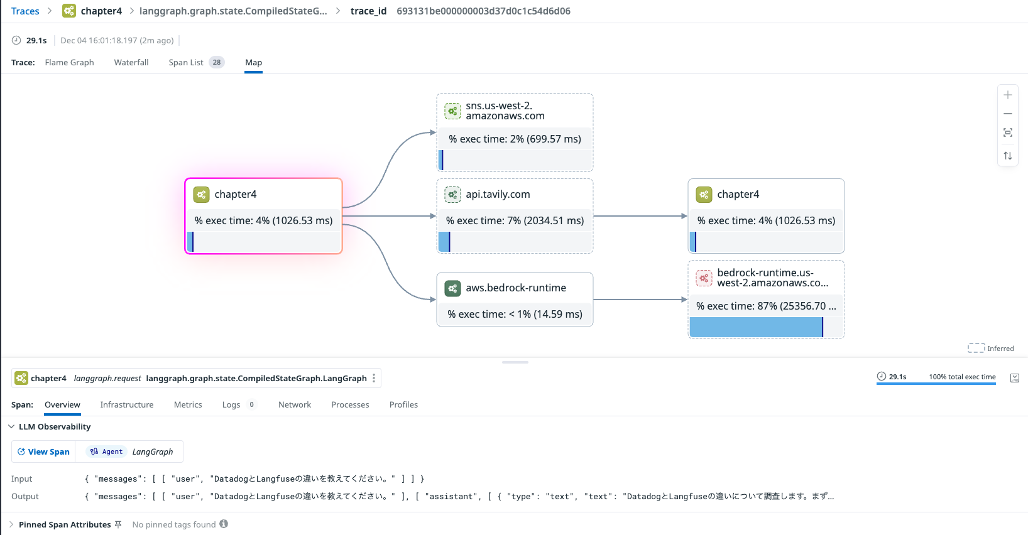Open the Profiles span tab
The image size is (1028, 535).
403,404
